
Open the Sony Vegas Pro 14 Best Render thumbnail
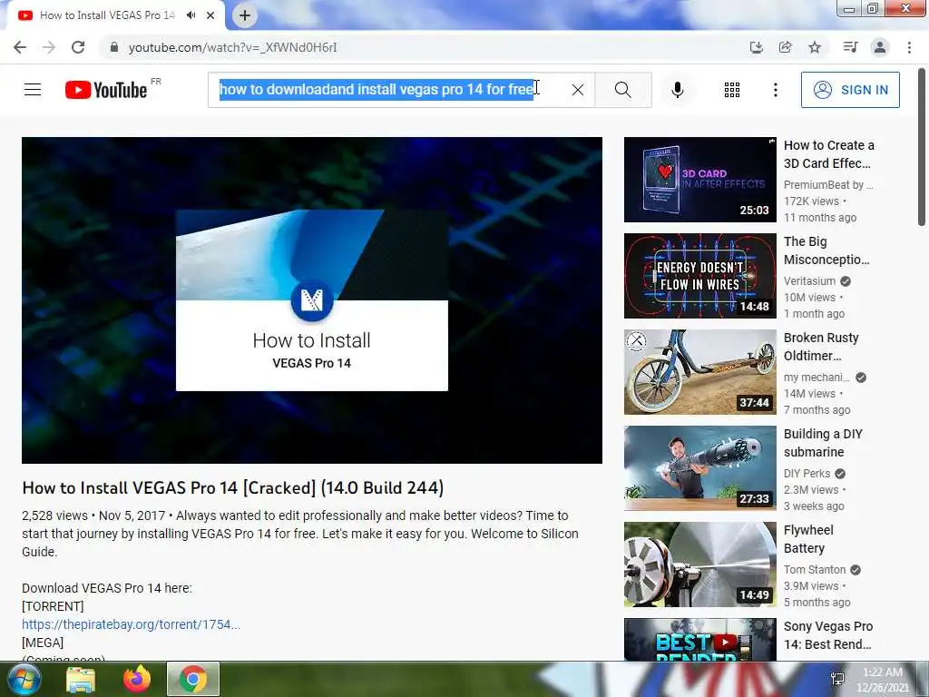click(699, 640)
